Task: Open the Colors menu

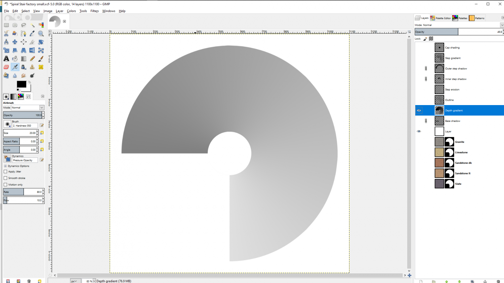Action: 71,11
